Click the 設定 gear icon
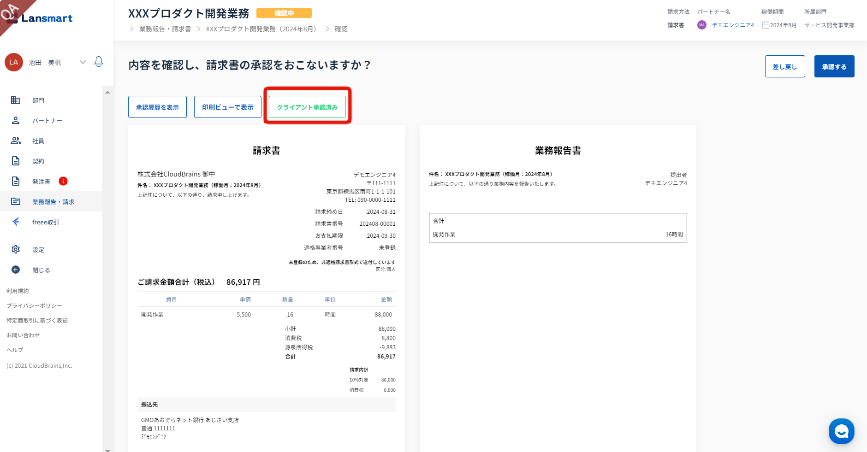This screenshot has width=867, height=452. [x=16, y=249]
